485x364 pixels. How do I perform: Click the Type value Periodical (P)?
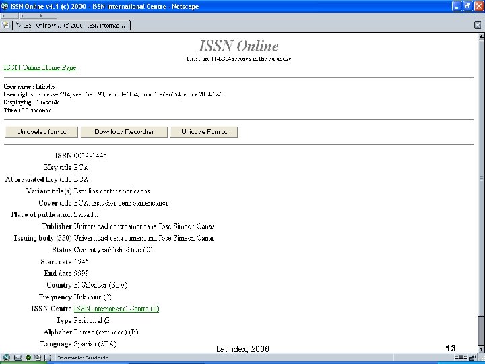tap(94, 320)
